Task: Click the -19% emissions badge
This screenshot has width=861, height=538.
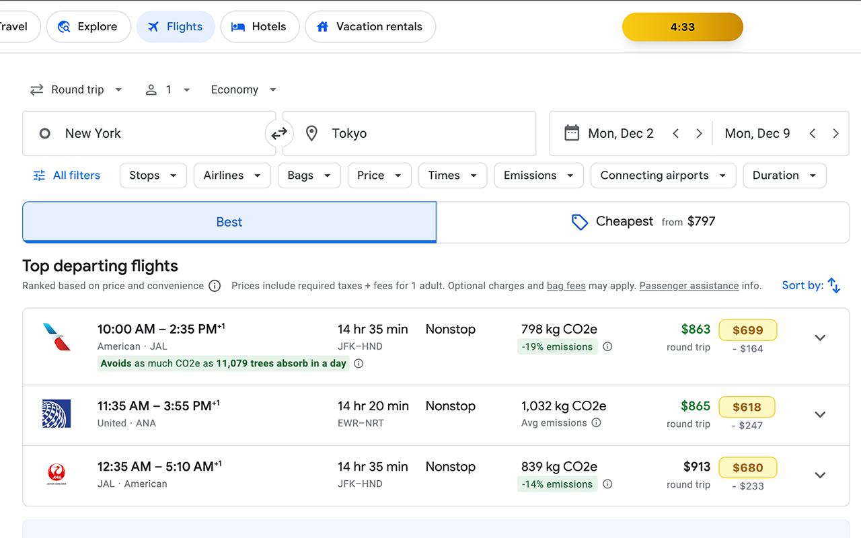Action: click(557, 347)
